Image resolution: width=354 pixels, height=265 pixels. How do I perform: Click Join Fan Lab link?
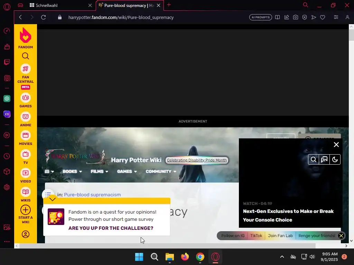pos(280,236)
